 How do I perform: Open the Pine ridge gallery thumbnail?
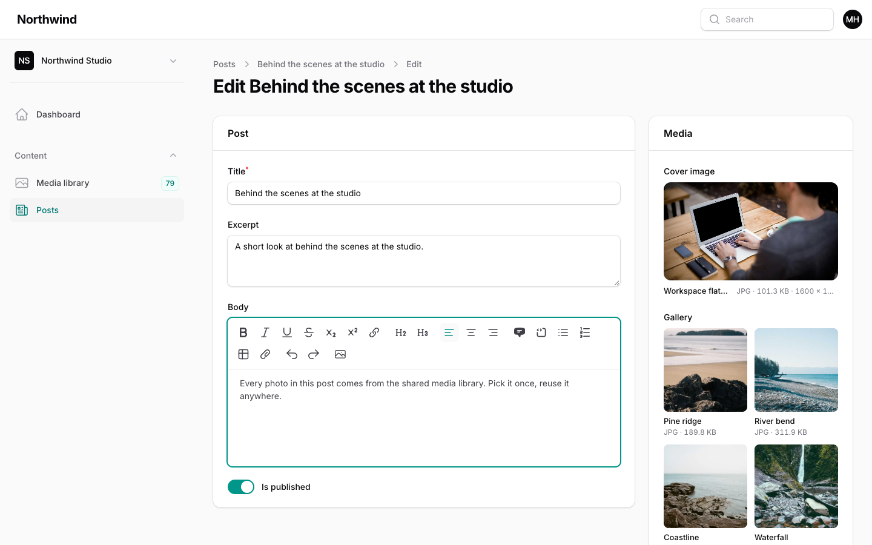coord(705,370)
